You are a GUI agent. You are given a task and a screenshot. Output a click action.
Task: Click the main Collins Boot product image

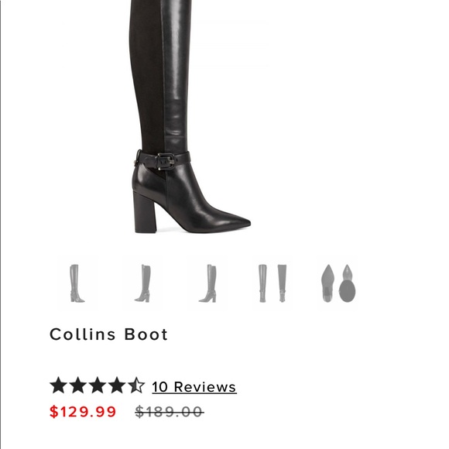click(183, 117)
